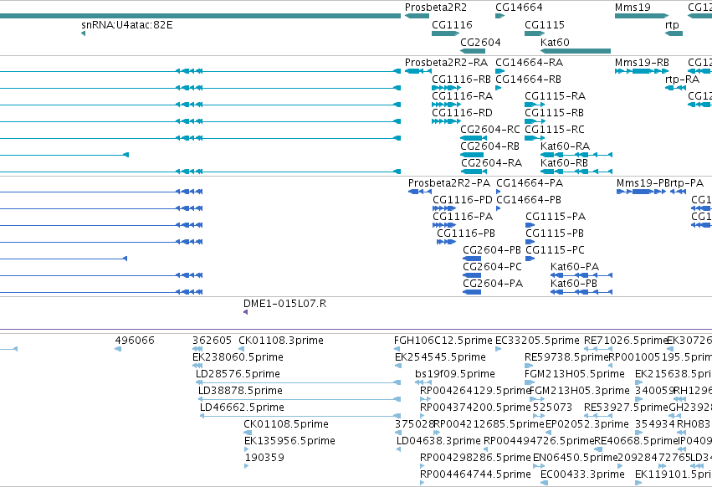The width and height of the screenshot is (712, 487).
Task: Open the Kat60-PA protein
Action: [575, 267]
